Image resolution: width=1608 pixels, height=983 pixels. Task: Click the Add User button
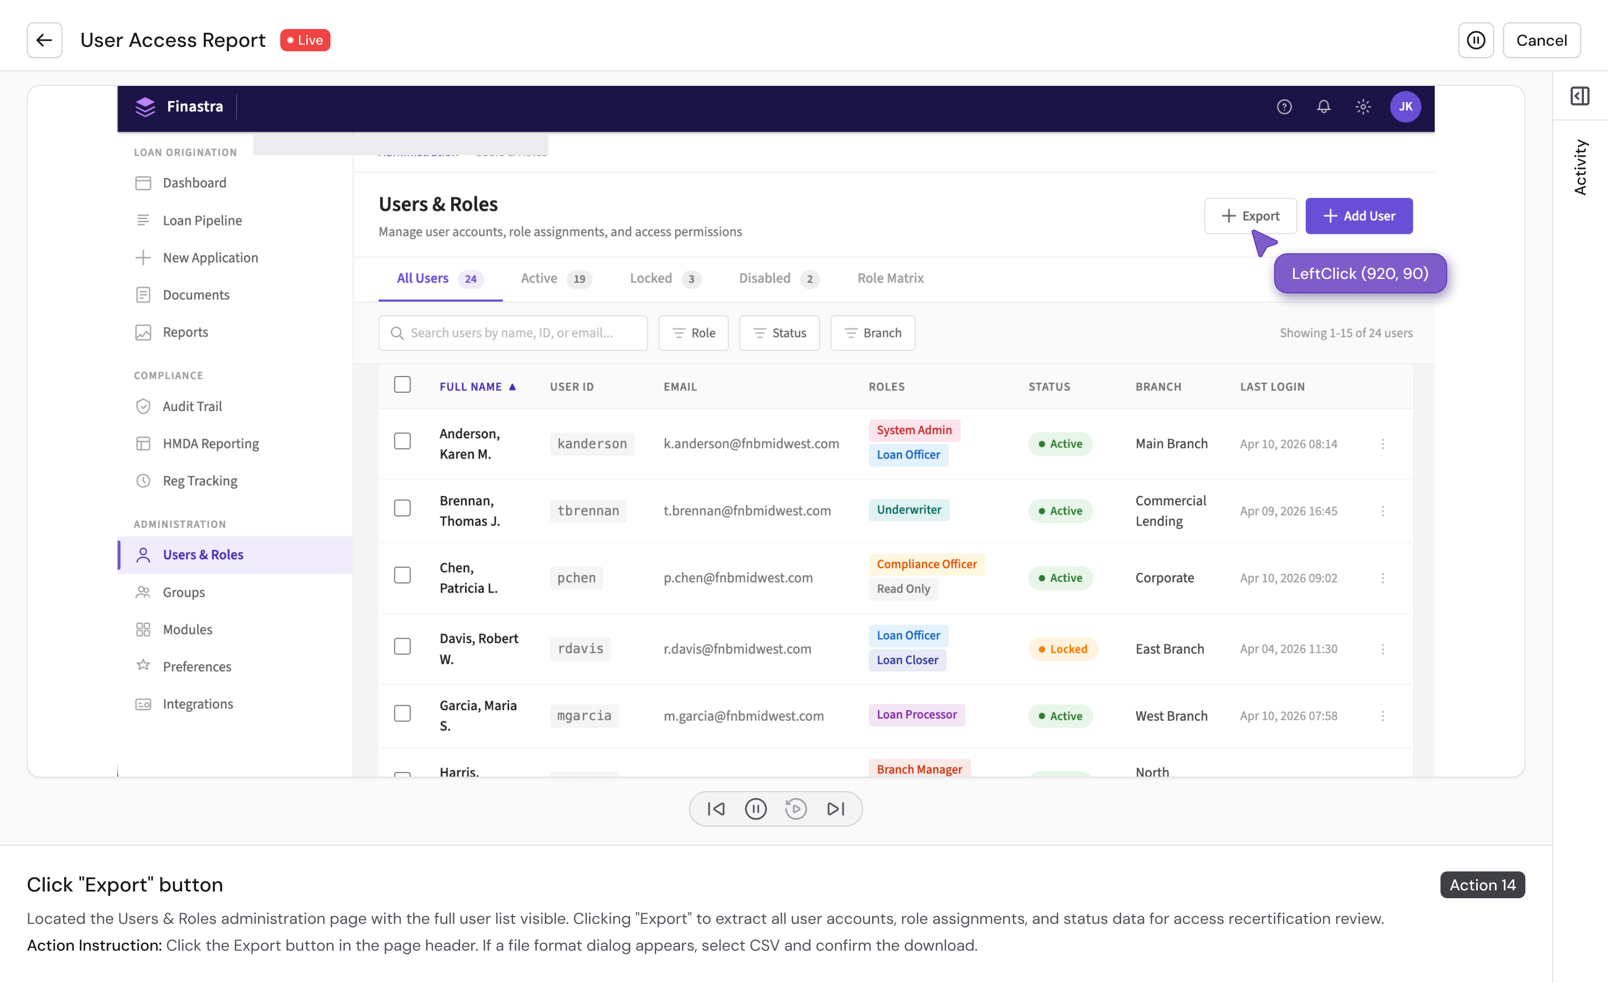[1359, 216]
